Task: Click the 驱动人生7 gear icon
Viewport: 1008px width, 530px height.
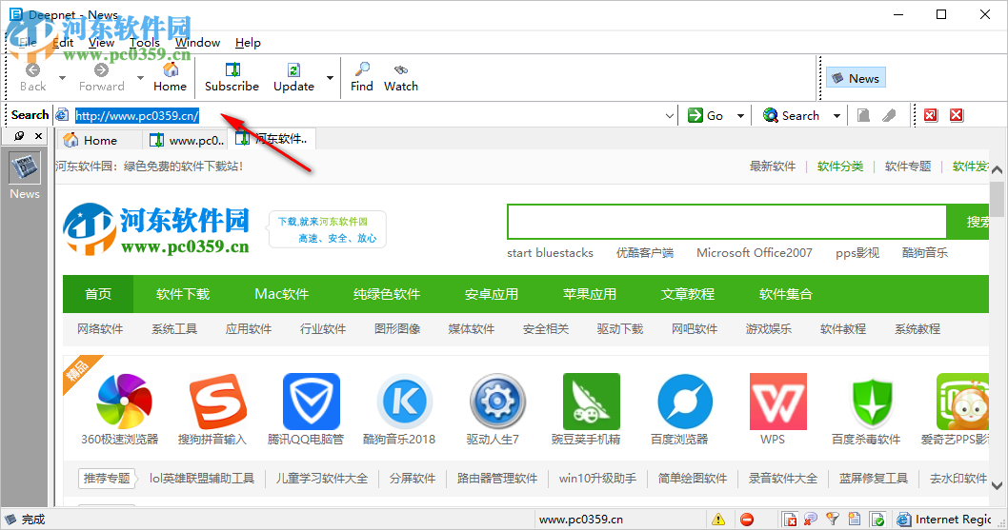Action: [497, 402]
